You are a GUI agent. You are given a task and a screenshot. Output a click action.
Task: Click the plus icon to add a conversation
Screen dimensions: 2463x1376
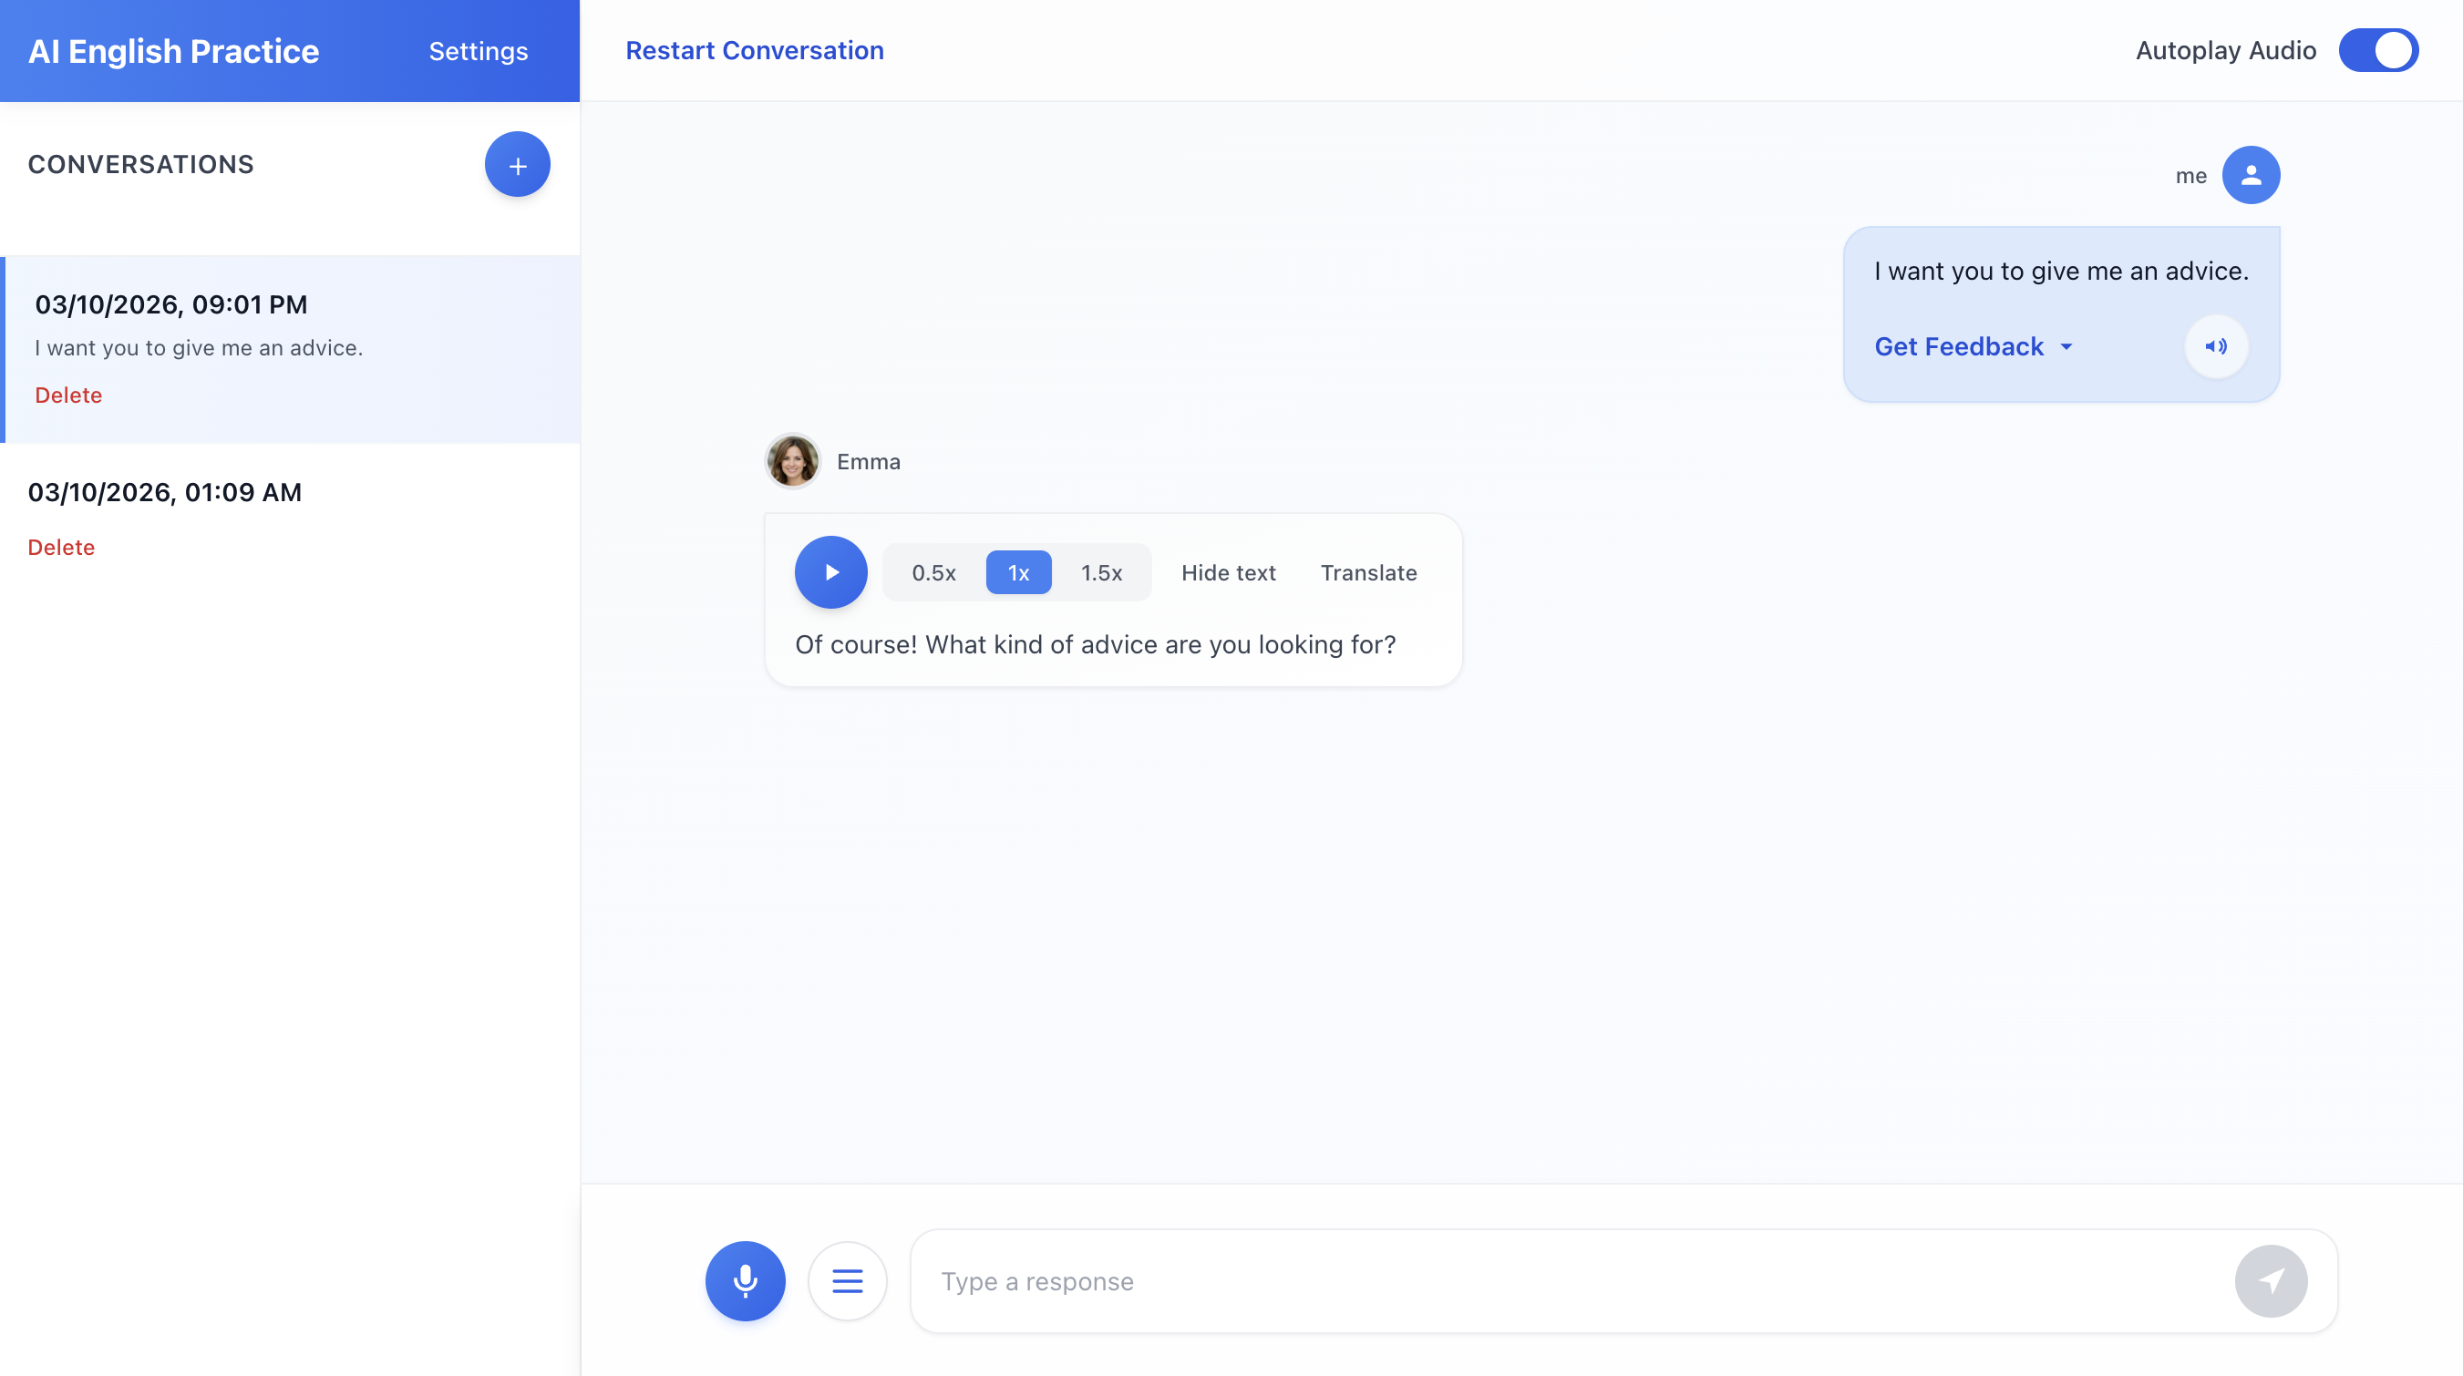point(517,164)
